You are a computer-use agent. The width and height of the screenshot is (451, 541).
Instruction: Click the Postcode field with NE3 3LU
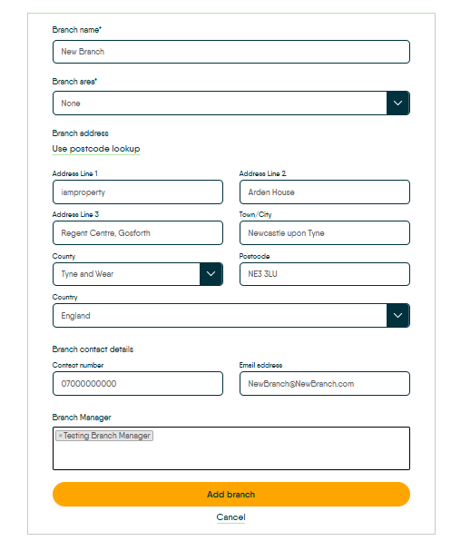pos(325,274)
